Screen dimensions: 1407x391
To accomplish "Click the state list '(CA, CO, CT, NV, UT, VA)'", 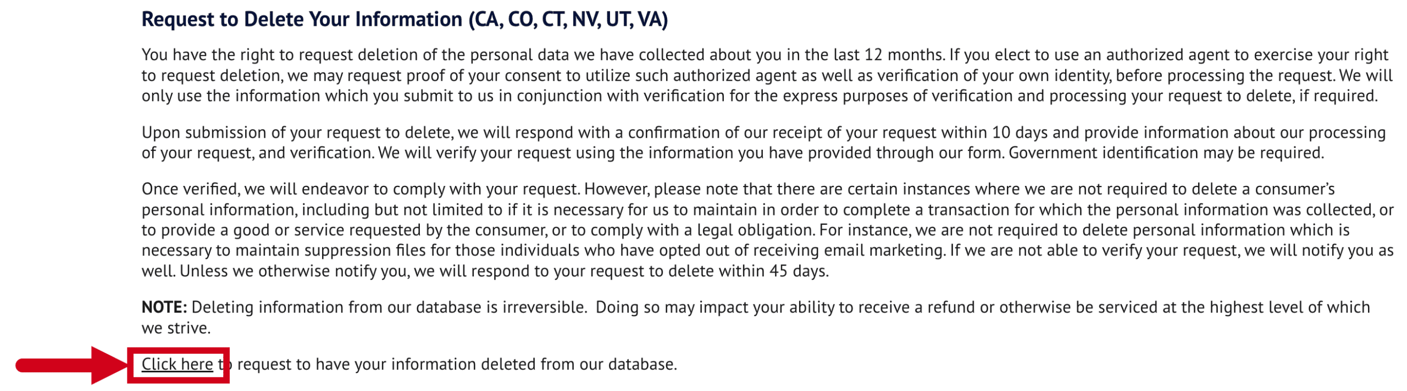I will tap(568, 19).
